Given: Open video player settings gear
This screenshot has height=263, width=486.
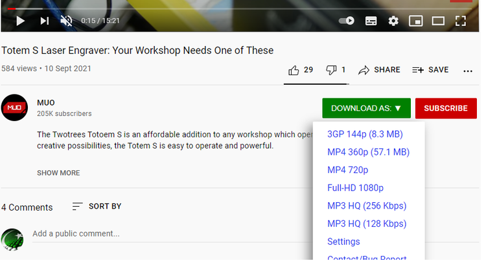Looking at the screenshot, I should click(x=393, y=21).
